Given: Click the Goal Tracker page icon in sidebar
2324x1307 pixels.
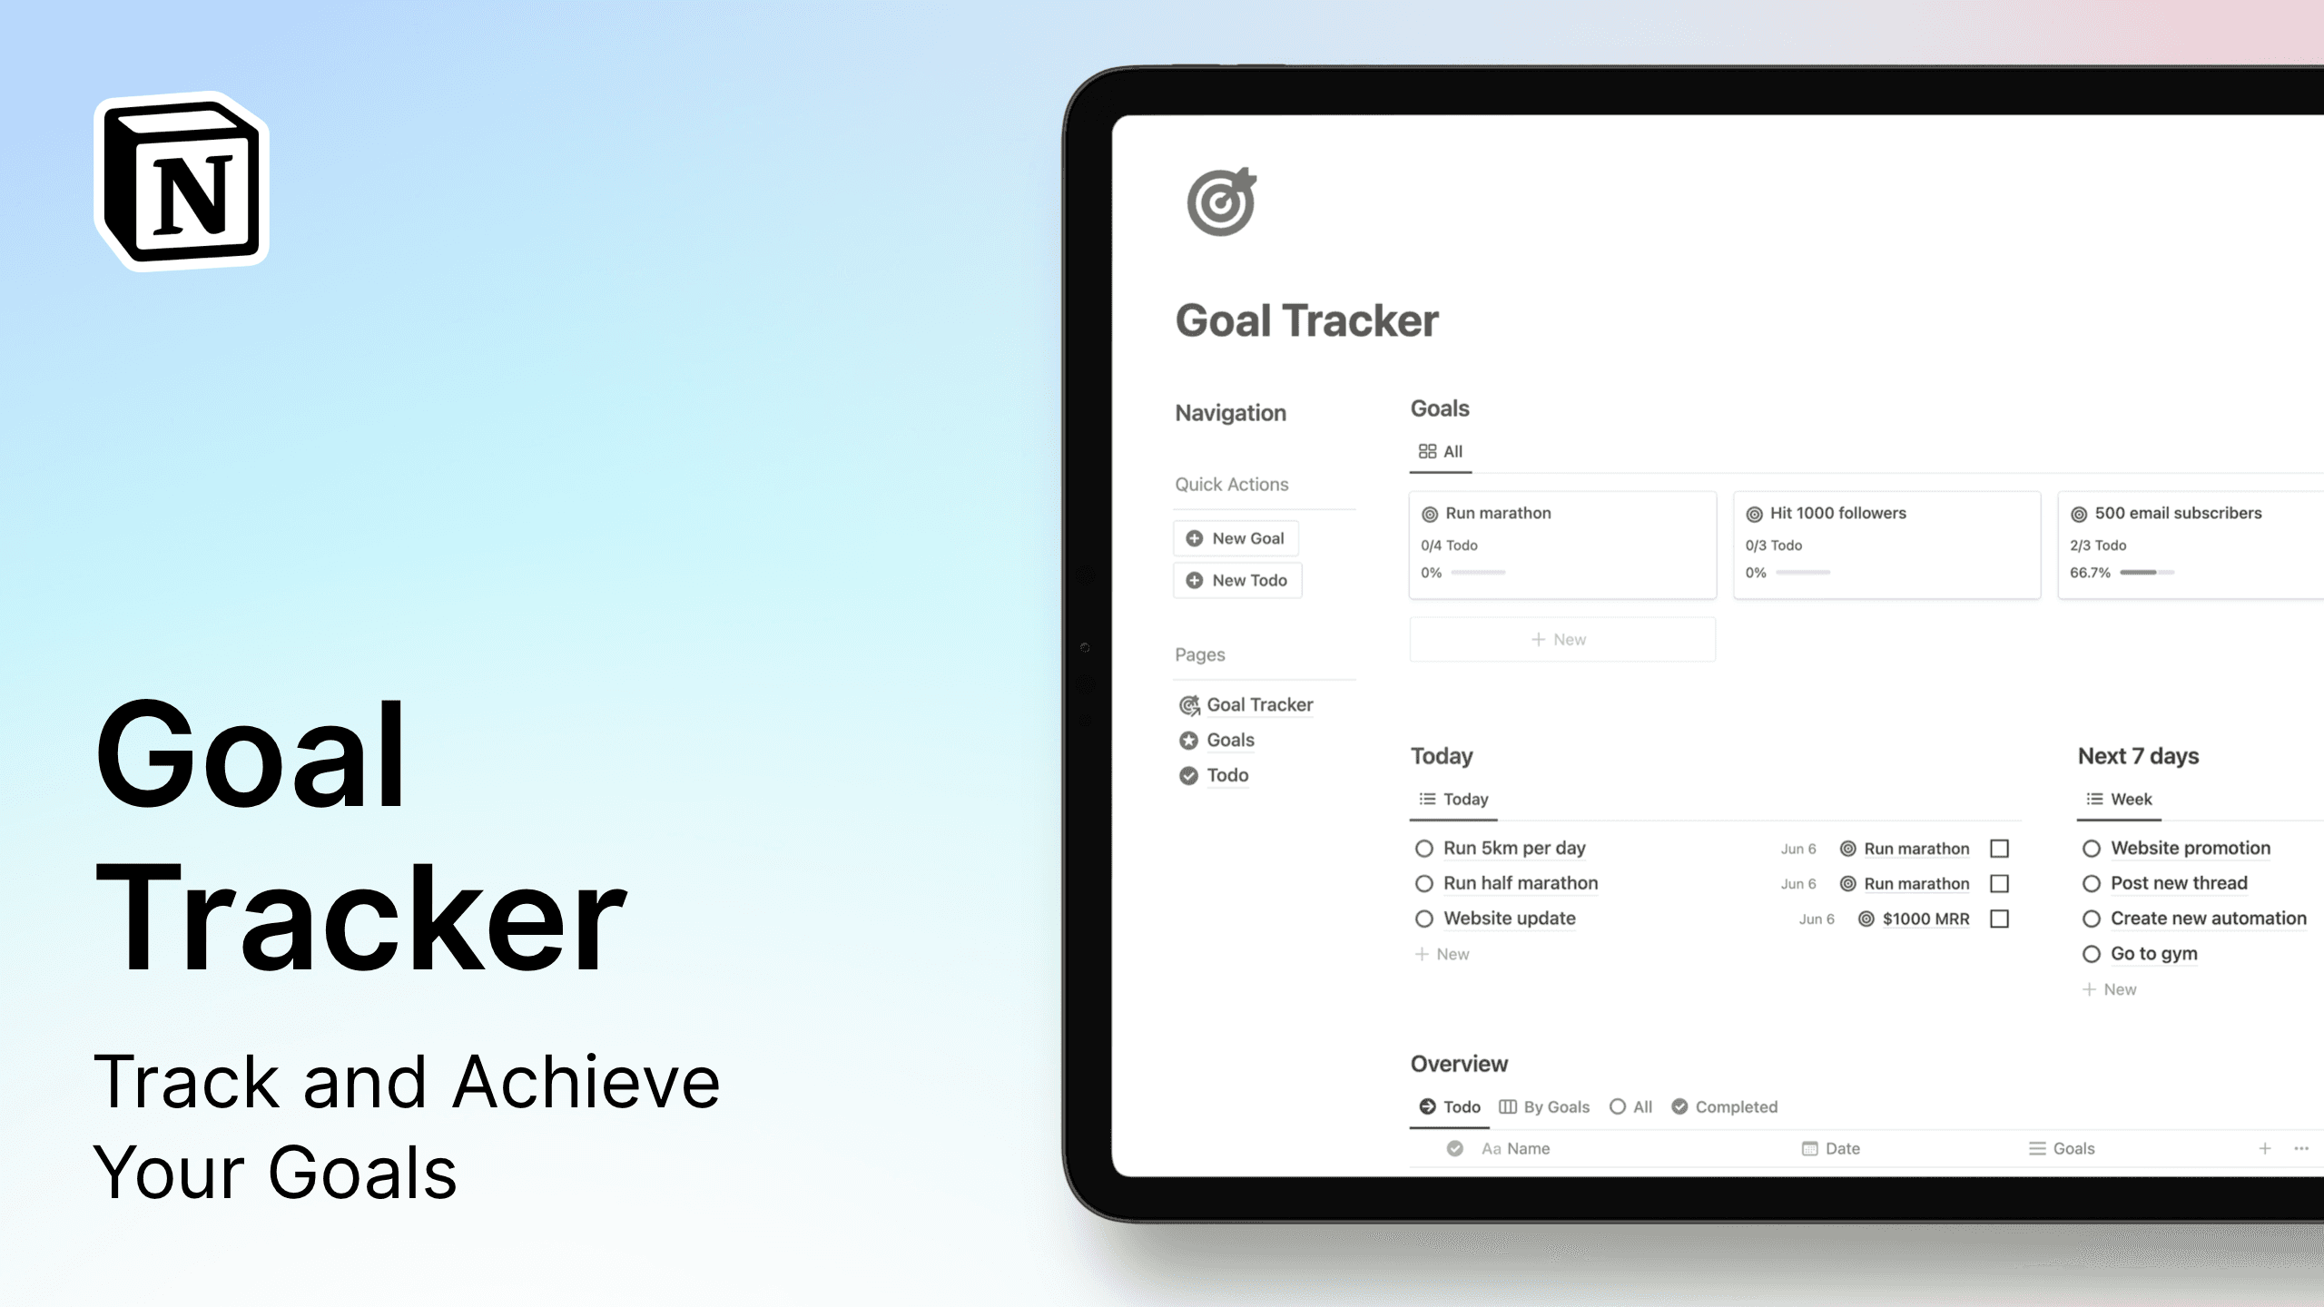Looking at the screenshot, I should (1187, 703).
